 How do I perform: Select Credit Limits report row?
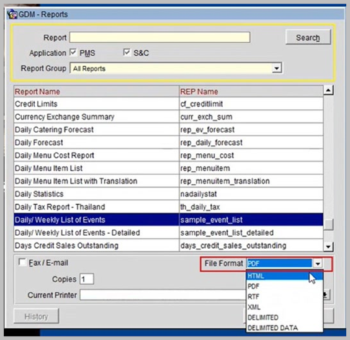[168, 104]
